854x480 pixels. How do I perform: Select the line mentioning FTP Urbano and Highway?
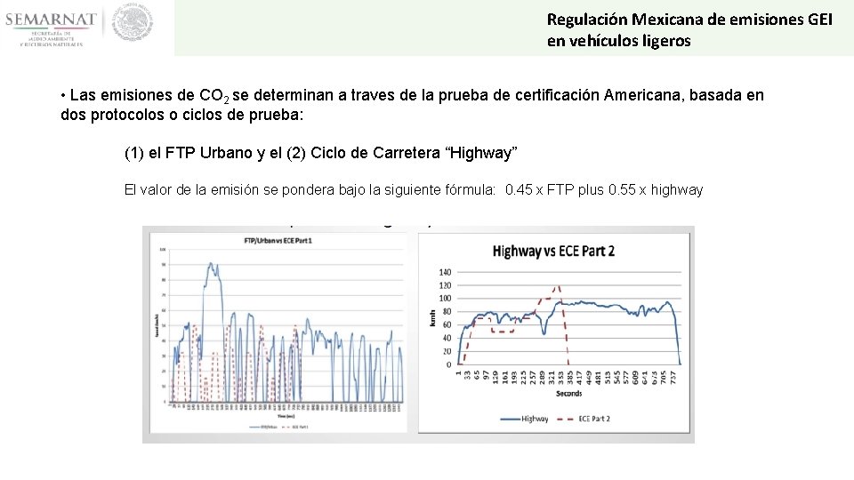pyautogui.click(x=321, y=153)
